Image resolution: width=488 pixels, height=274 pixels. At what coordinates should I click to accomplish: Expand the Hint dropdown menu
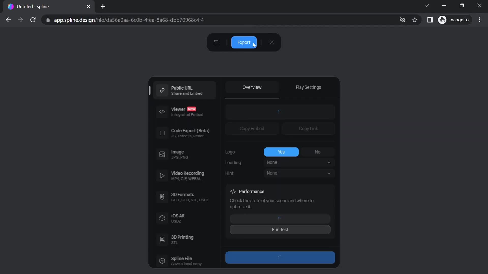point(299,173)
